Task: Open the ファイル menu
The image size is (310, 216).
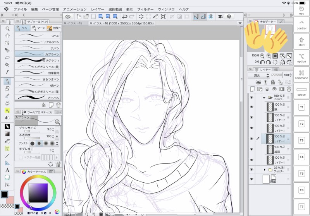Action: pos(20,9)
